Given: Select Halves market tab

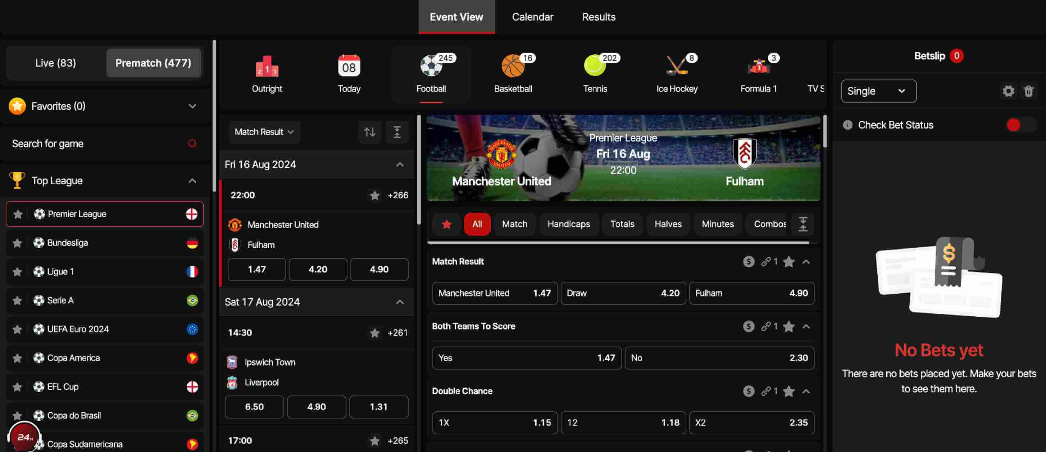Looking at the screenshot, I should pyautogui.click(x=668, y=224).
